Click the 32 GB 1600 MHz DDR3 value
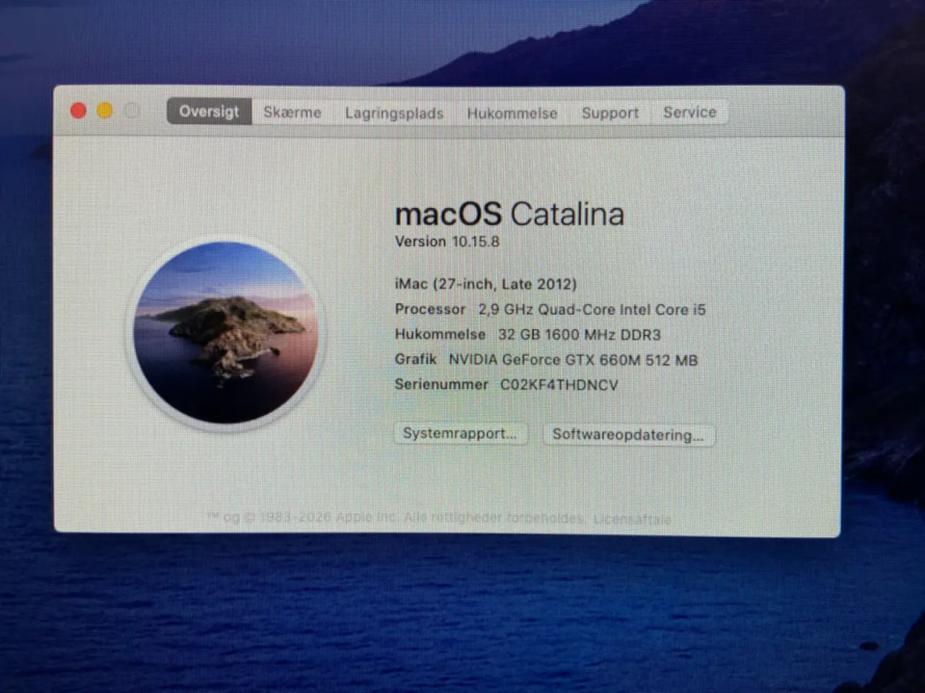Viewport: 925px width, 693px height. (579, 335)
